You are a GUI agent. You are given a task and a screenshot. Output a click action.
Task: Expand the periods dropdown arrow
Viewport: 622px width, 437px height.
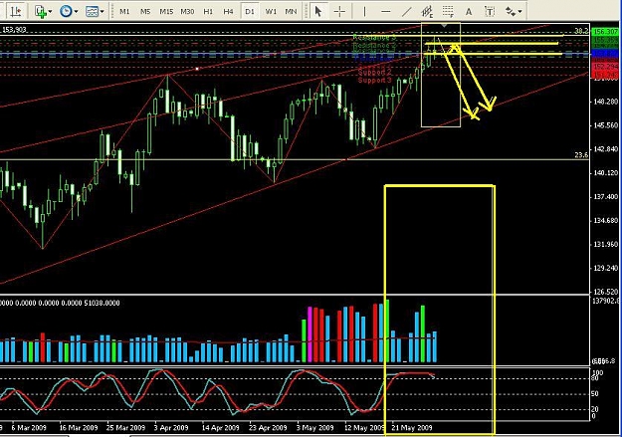click(77, 12)
